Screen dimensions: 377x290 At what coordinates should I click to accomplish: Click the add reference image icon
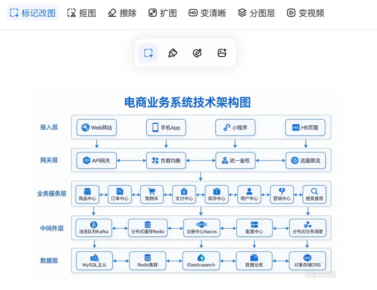pyautogui.click(x=222, y=53)
